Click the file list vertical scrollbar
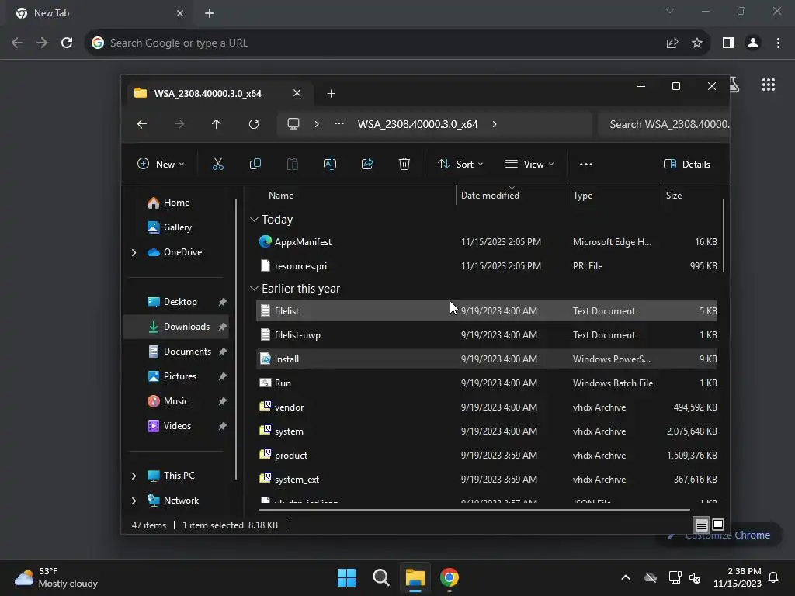The height and width of the screenshot is (596, 795). (723, 235)
